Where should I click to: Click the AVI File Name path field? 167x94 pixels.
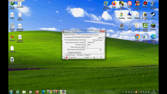click(x=85, y=37)
